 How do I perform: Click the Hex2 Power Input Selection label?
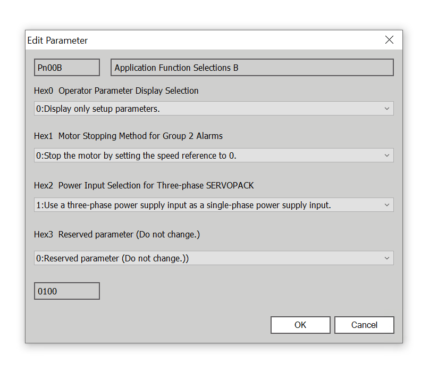click(144, 185)
